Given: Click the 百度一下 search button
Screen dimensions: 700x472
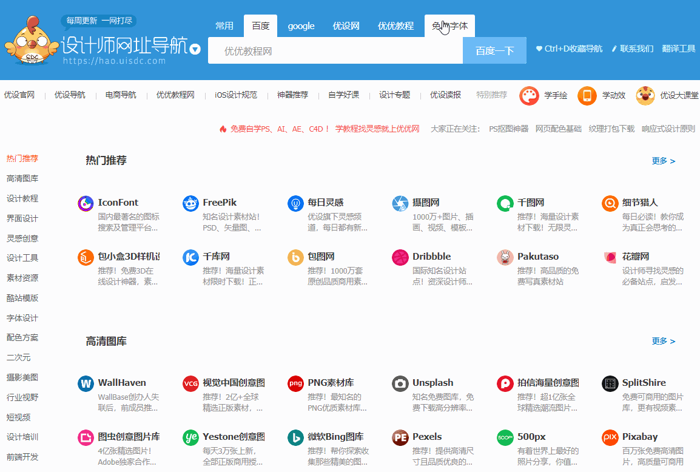Looking at the screenshot, I should pyautogui.click(x=494, y=50).
